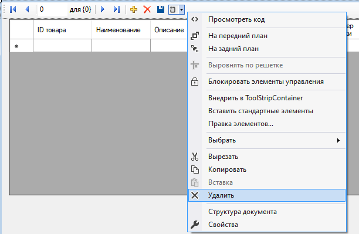Open the add-item type dropdown arrow
Image resolution: width=359 pixels, height=234 pixels.
182,9
